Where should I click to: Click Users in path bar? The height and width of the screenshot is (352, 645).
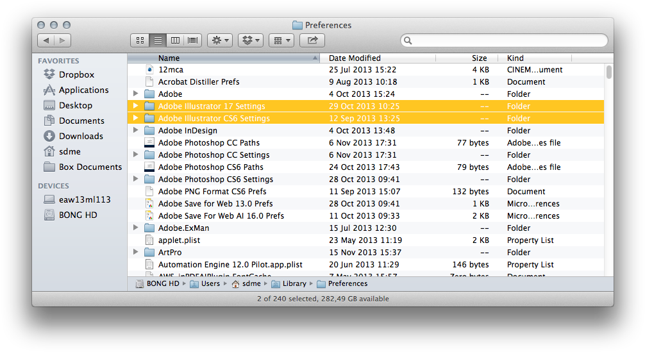(x=205, y=284)
